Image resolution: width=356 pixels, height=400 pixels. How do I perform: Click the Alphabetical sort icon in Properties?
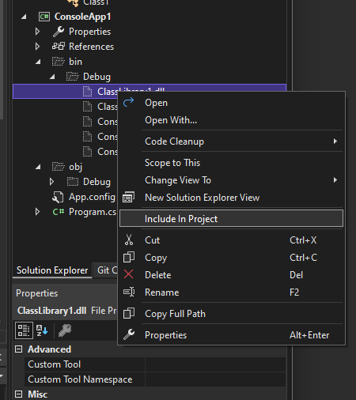(x=42, y=330)
